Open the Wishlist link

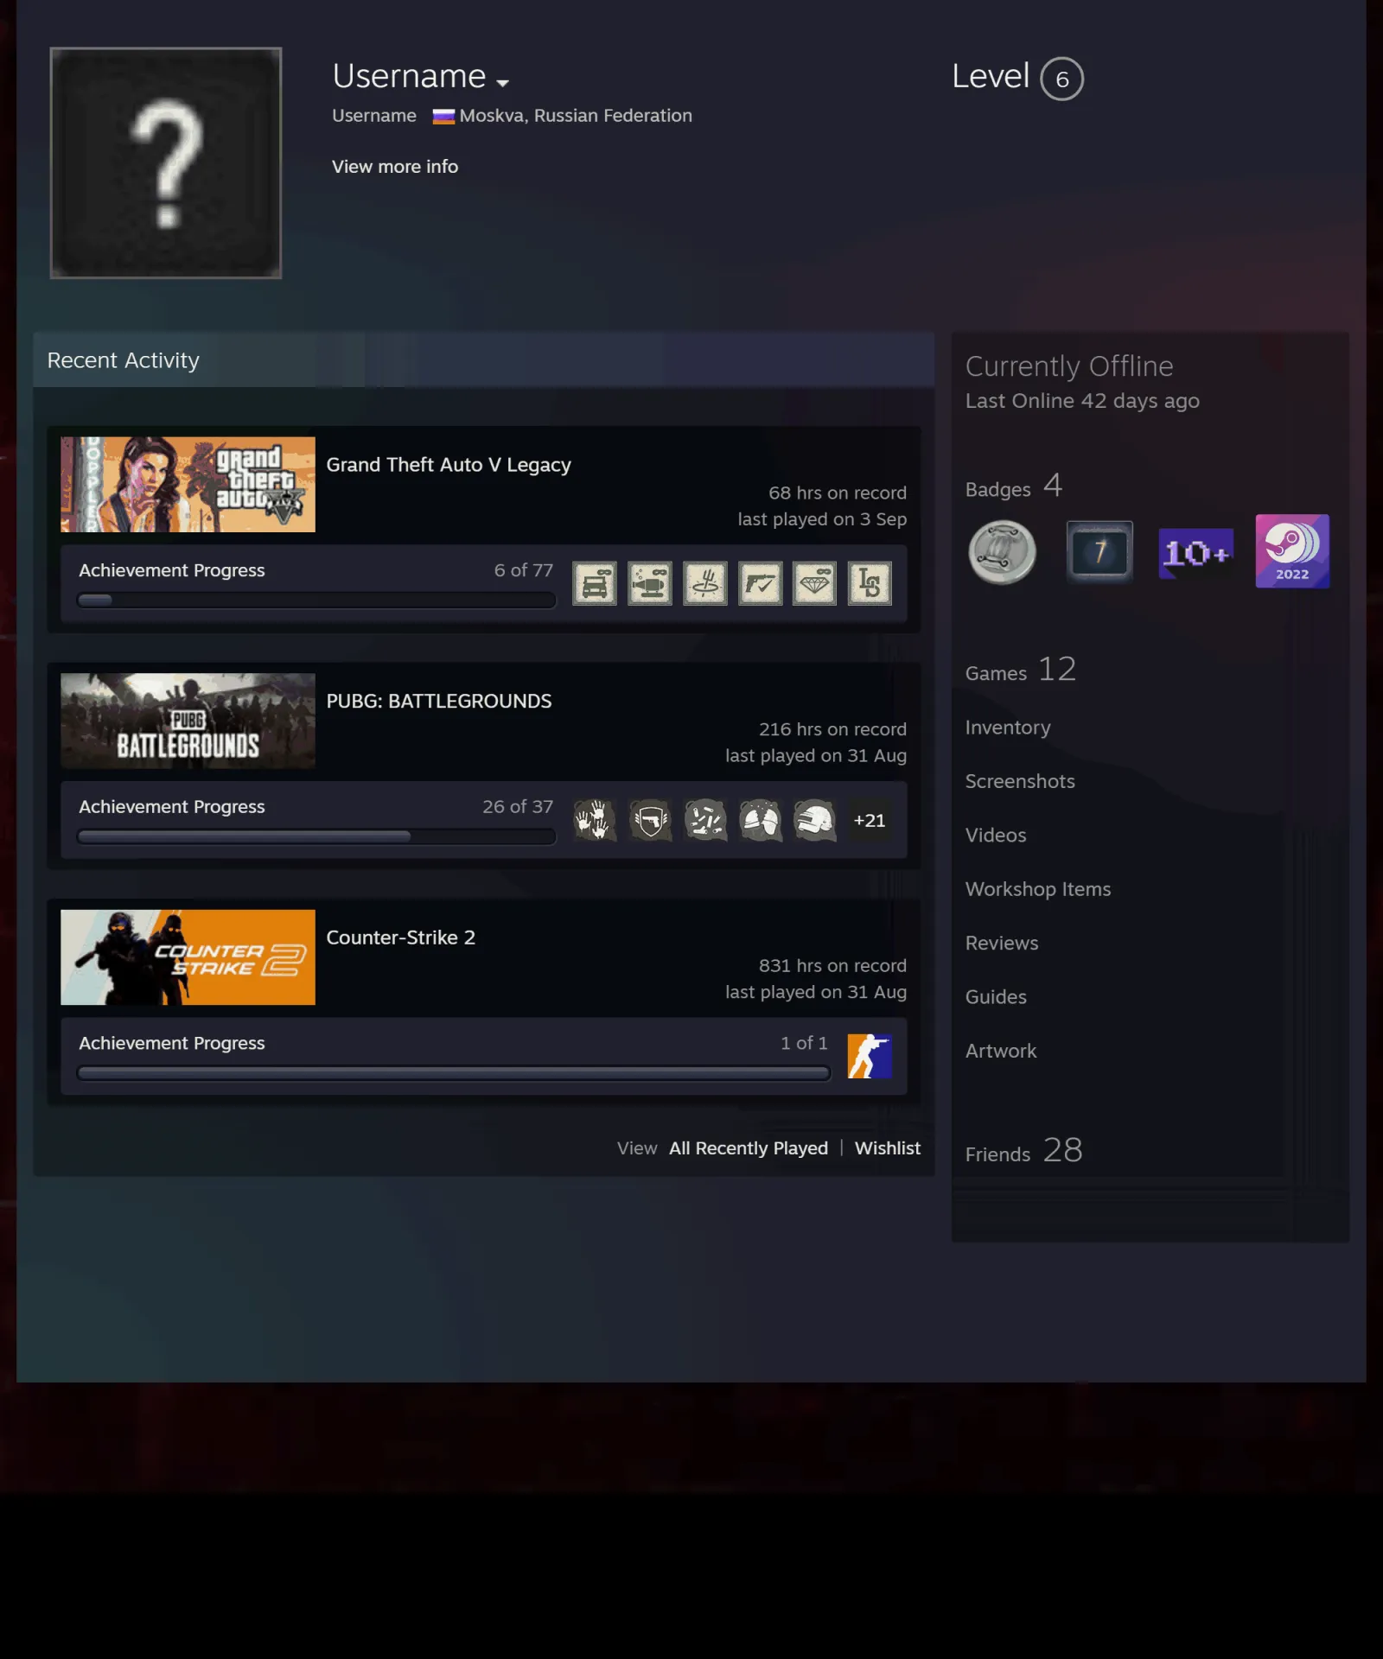888,1148
